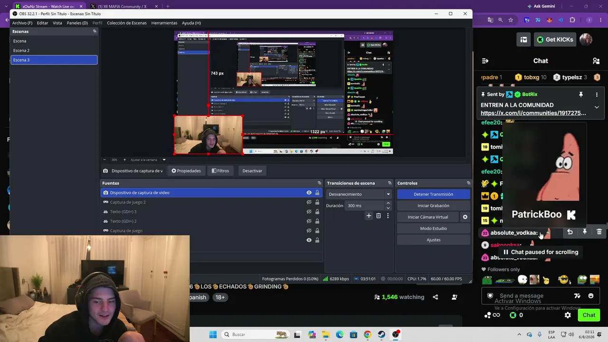Click Iniciar Cámara Virtual button
The height and width of the screenshot is (342, 608).
pyautogui.click(x=428, y=217)
